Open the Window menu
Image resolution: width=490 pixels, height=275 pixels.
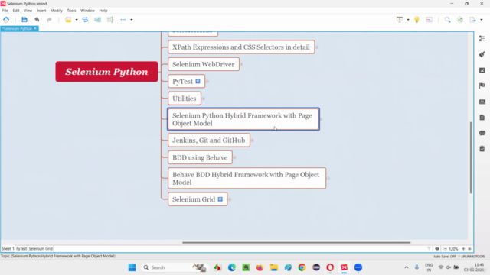pos(87,11)
